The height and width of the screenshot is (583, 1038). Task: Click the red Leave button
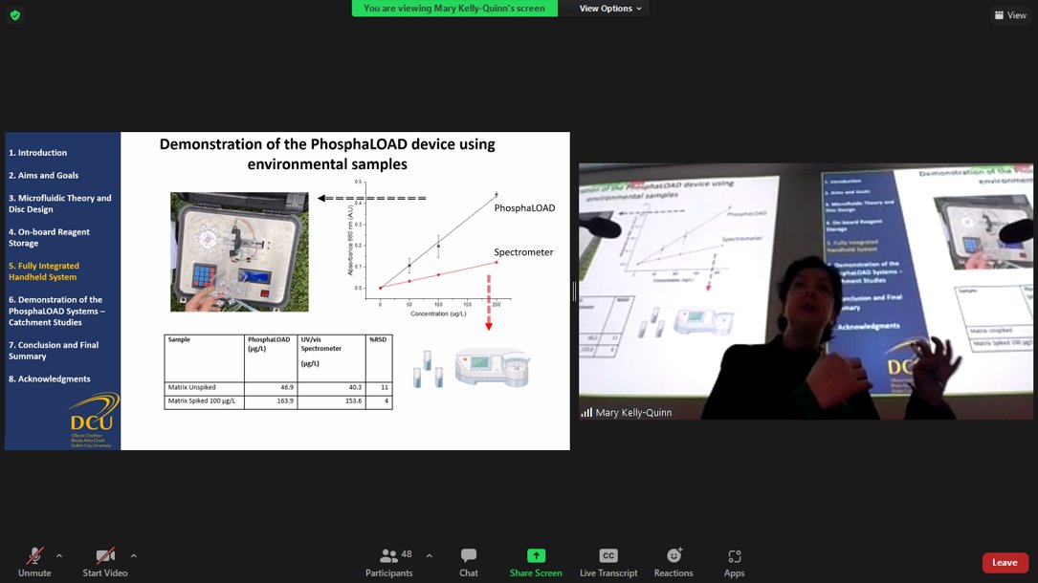coord(1005,562)
